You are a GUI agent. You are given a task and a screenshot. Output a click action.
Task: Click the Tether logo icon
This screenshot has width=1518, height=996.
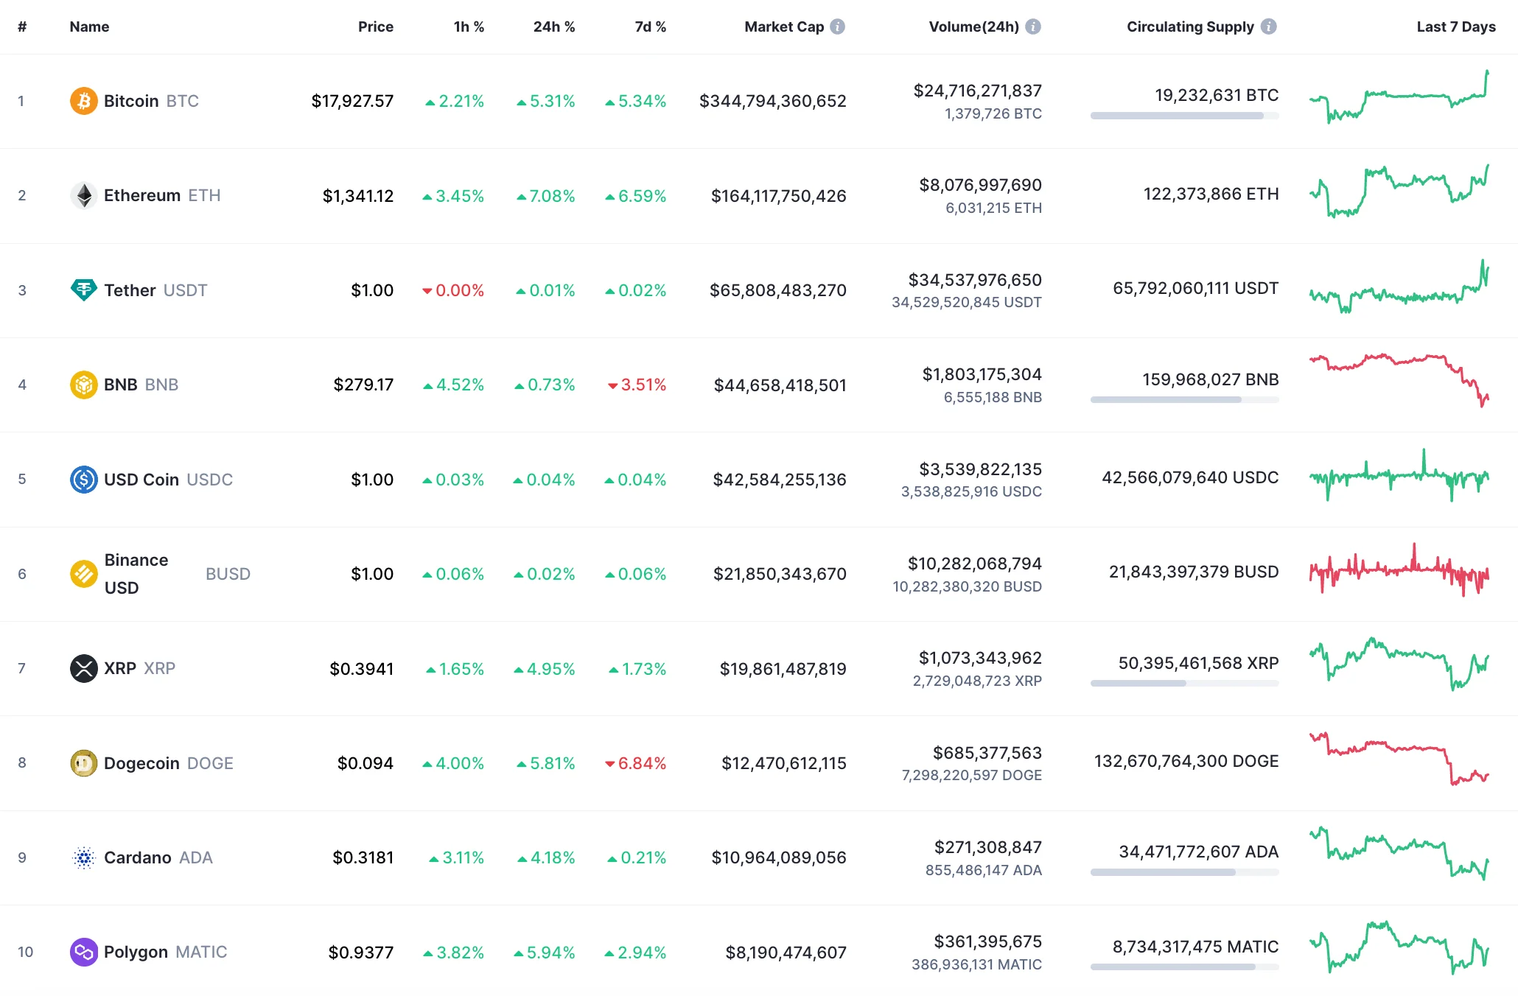[x=83, y=290]
